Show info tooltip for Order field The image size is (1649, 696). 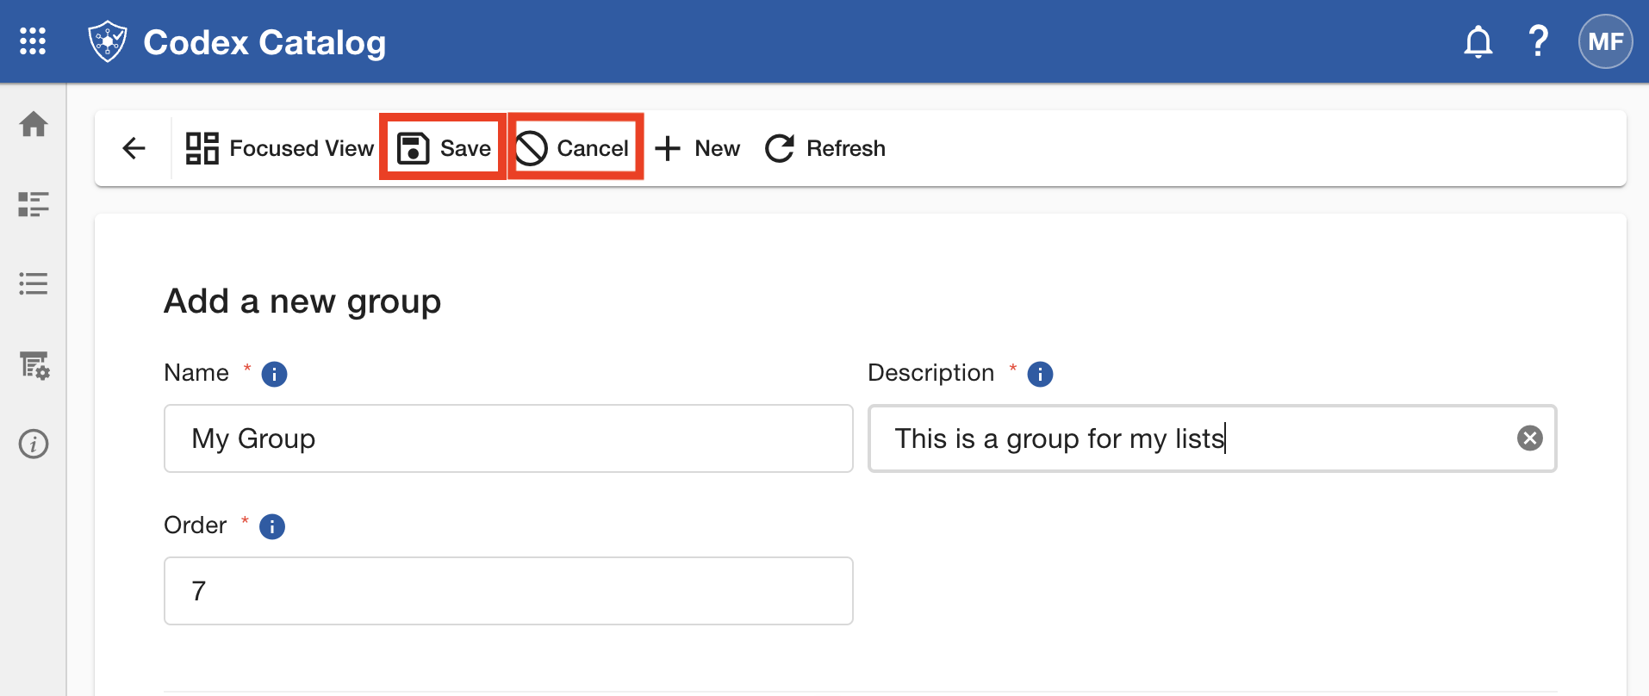tap(272, 526)
